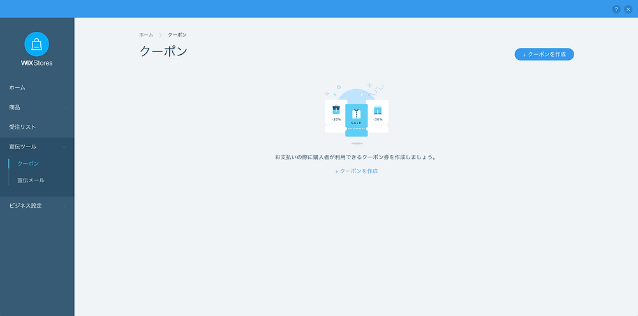
Task: Click the クーポンを作成 text link below illustration
Action: click(x=357, y=171)
